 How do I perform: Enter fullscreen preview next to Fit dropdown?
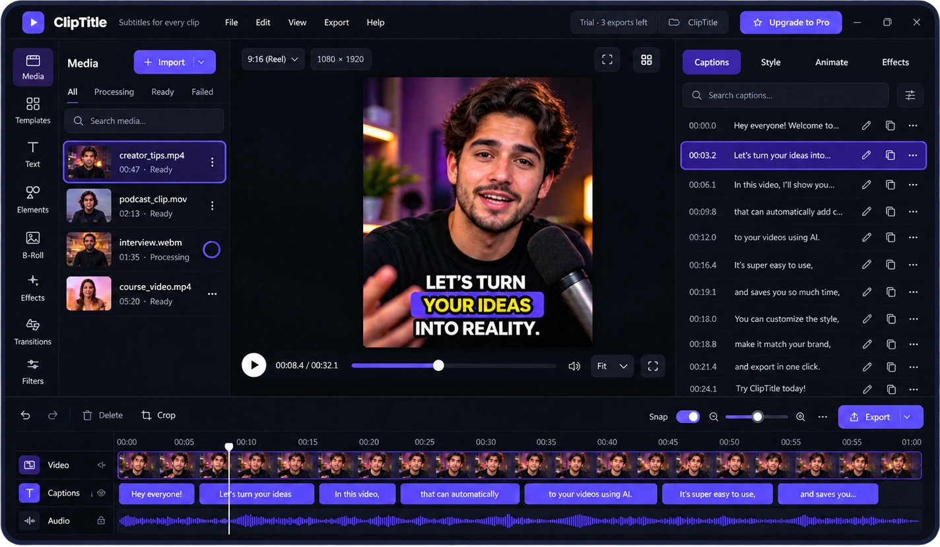(x=653, y=366)
